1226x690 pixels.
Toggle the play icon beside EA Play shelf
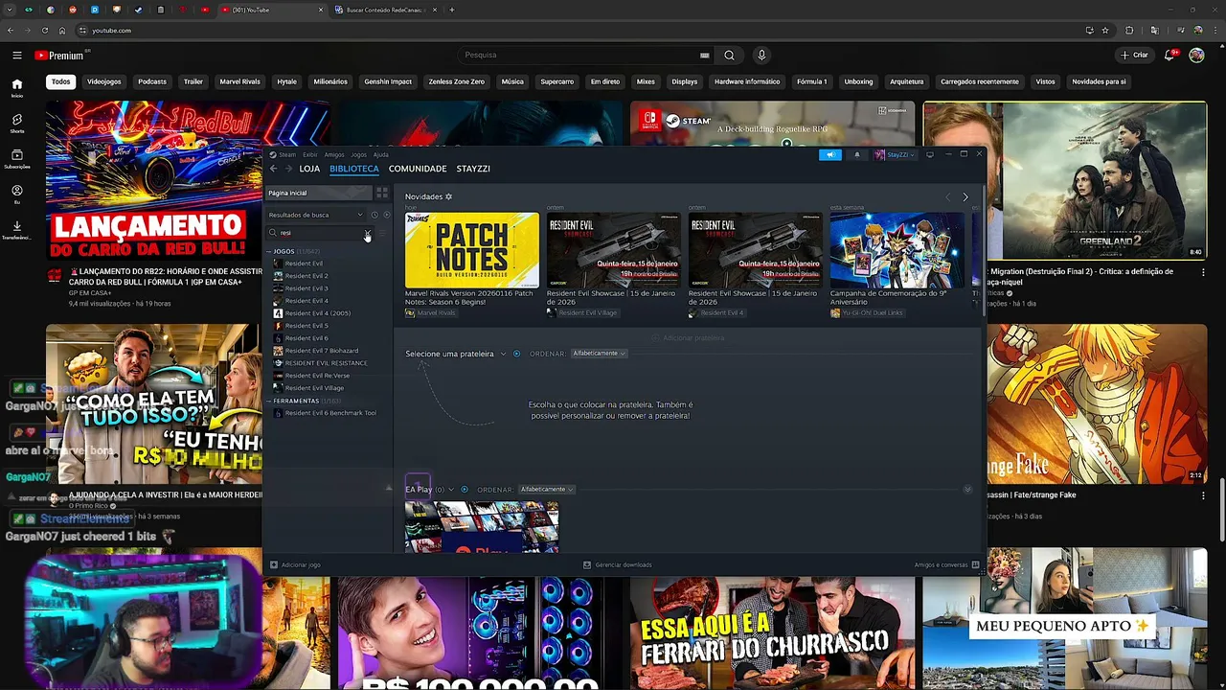point(465,490)
